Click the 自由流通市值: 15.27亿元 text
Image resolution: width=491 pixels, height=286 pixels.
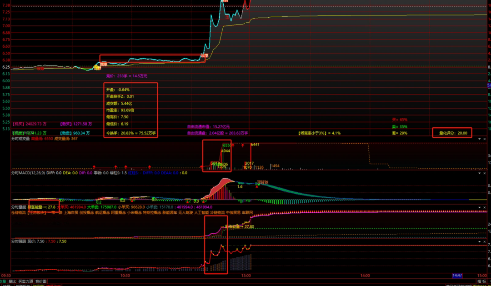[x=208, y=127]
